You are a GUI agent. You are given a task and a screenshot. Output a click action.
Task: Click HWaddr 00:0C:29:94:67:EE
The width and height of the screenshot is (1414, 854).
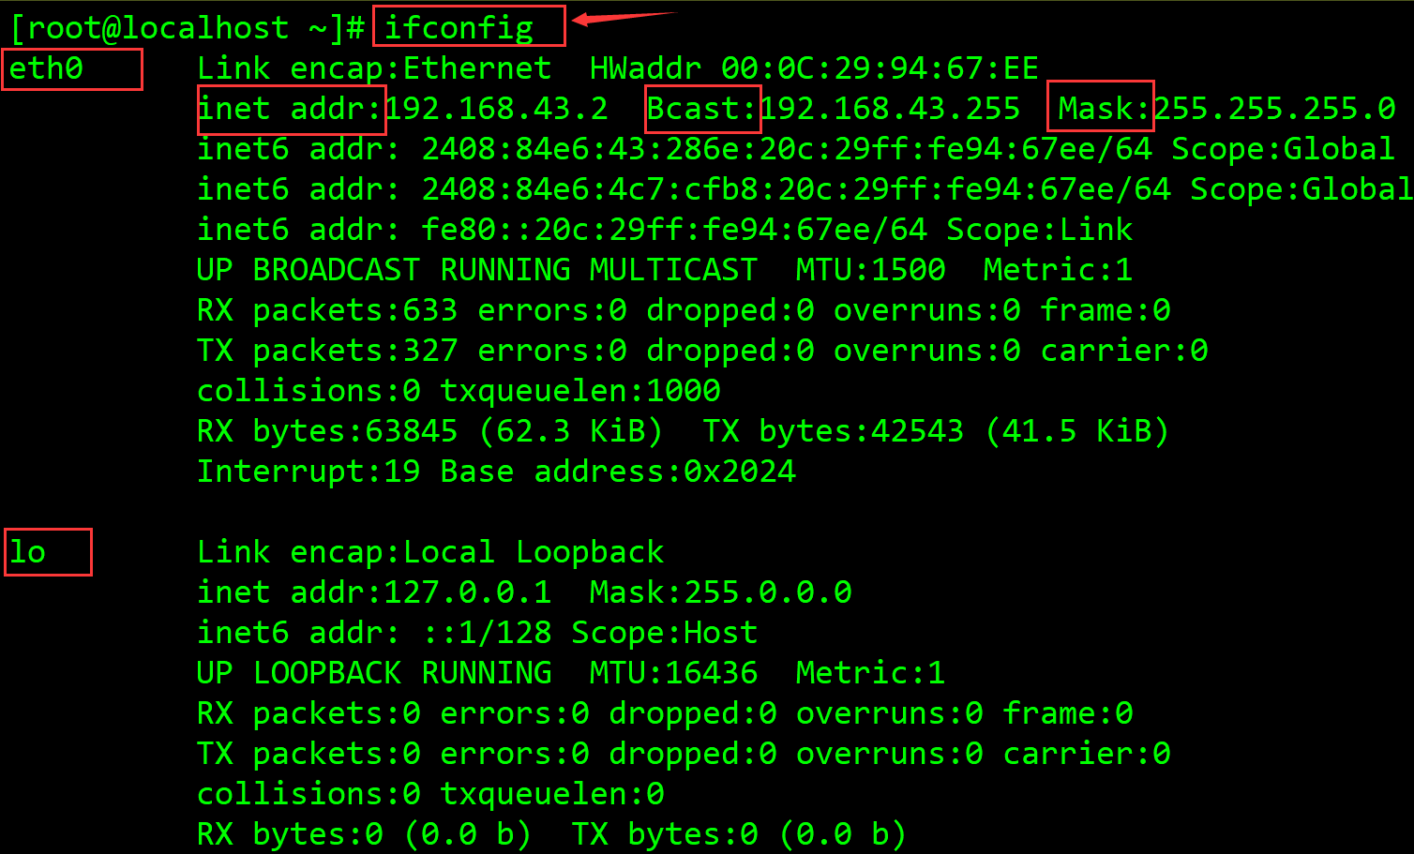pos(814,68)
